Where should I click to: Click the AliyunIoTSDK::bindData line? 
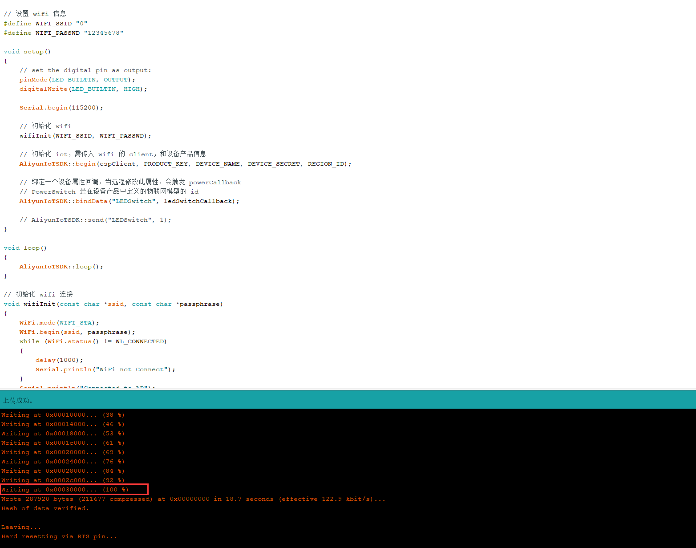coord(129,201)
